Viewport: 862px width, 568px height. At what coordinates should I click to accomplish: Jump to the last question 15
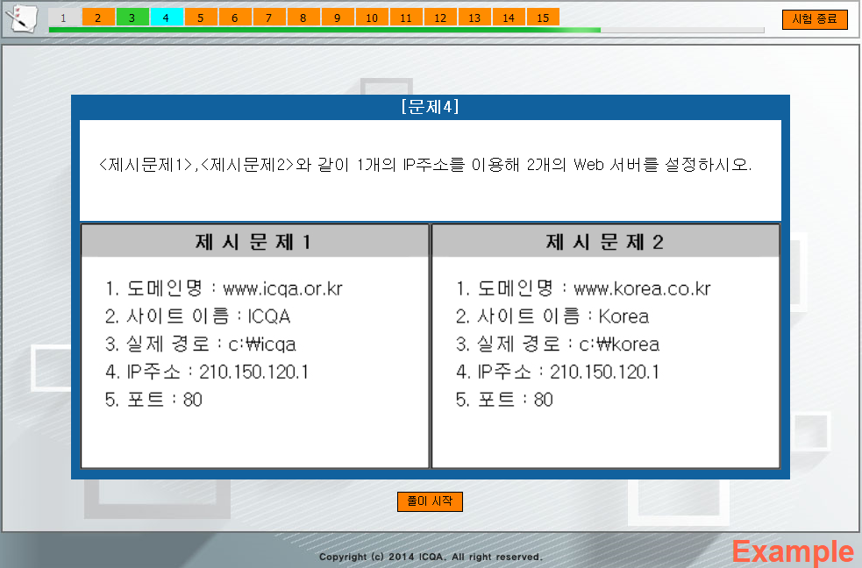[x=542, y=17]
